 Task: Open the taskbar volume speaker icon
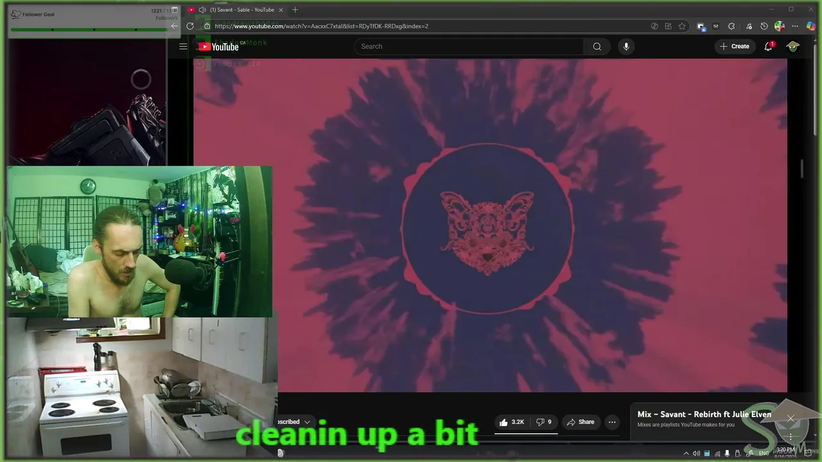point(696,454)
